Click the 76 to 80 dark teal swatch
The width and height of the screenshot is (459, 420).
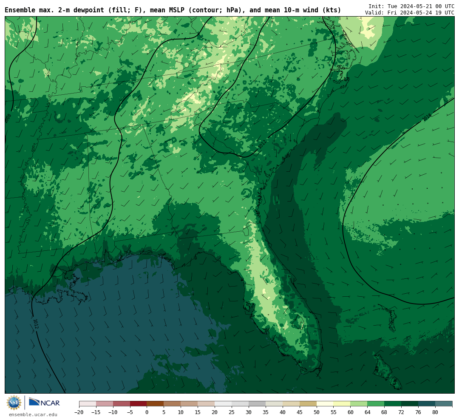click(427, 403)
